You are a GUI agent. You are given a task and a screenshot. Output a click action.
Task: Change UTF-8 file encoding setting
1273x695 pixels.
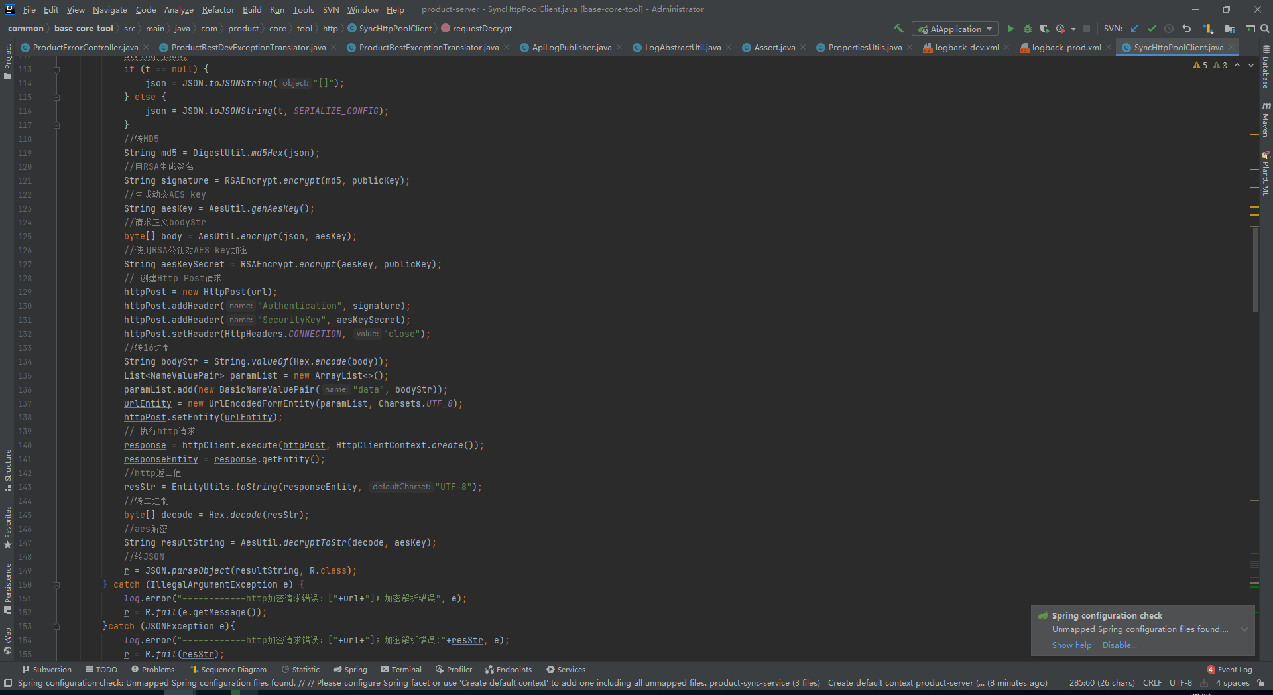click(1181, 683)
